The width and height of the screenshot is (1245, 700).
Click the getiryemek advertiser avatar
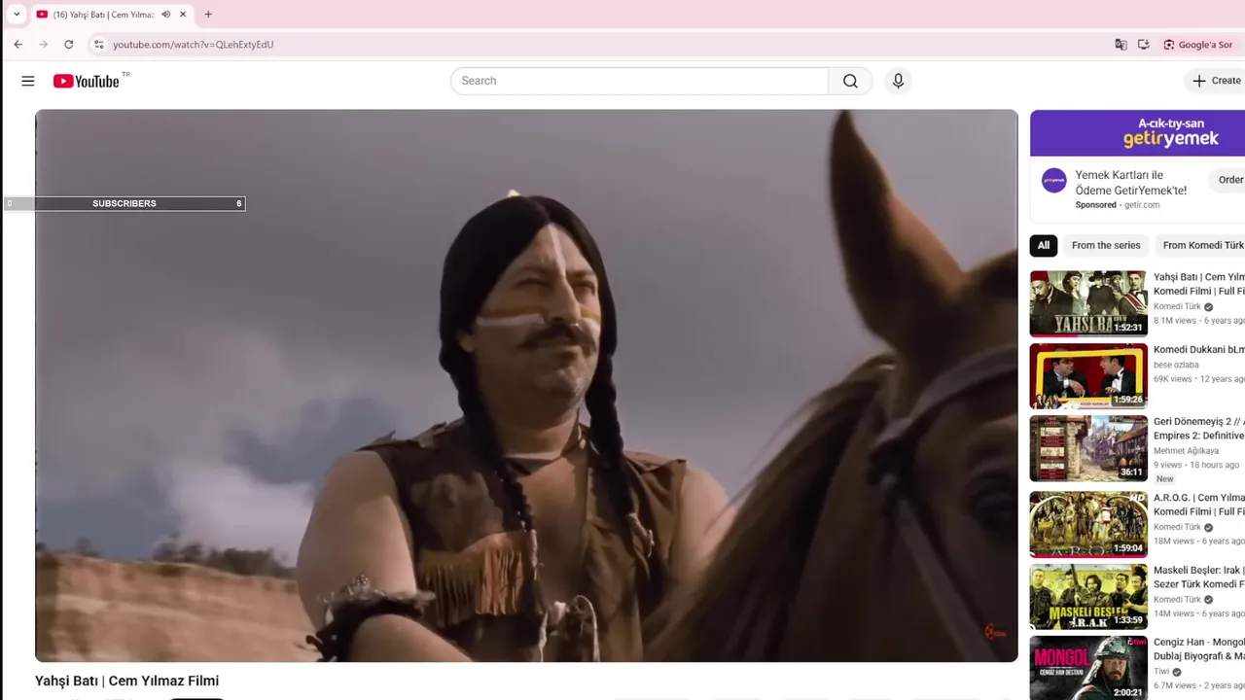tap(1053, 180)
